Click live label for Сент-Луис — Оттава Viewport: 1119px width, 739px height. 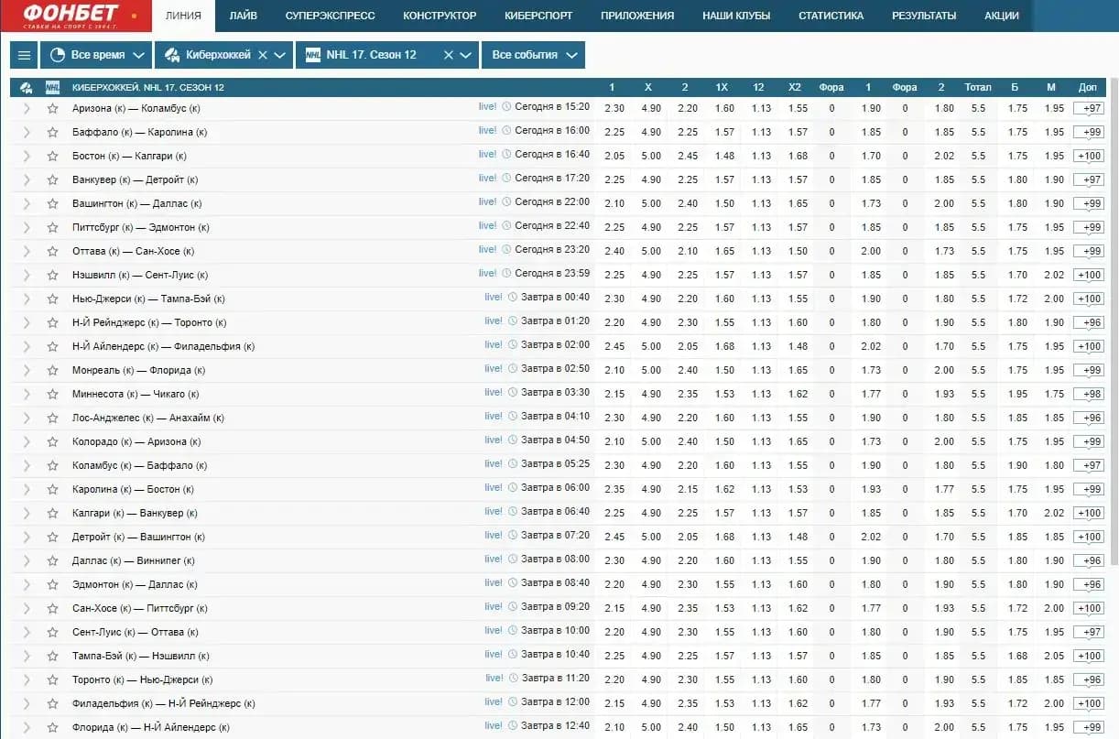494,630
